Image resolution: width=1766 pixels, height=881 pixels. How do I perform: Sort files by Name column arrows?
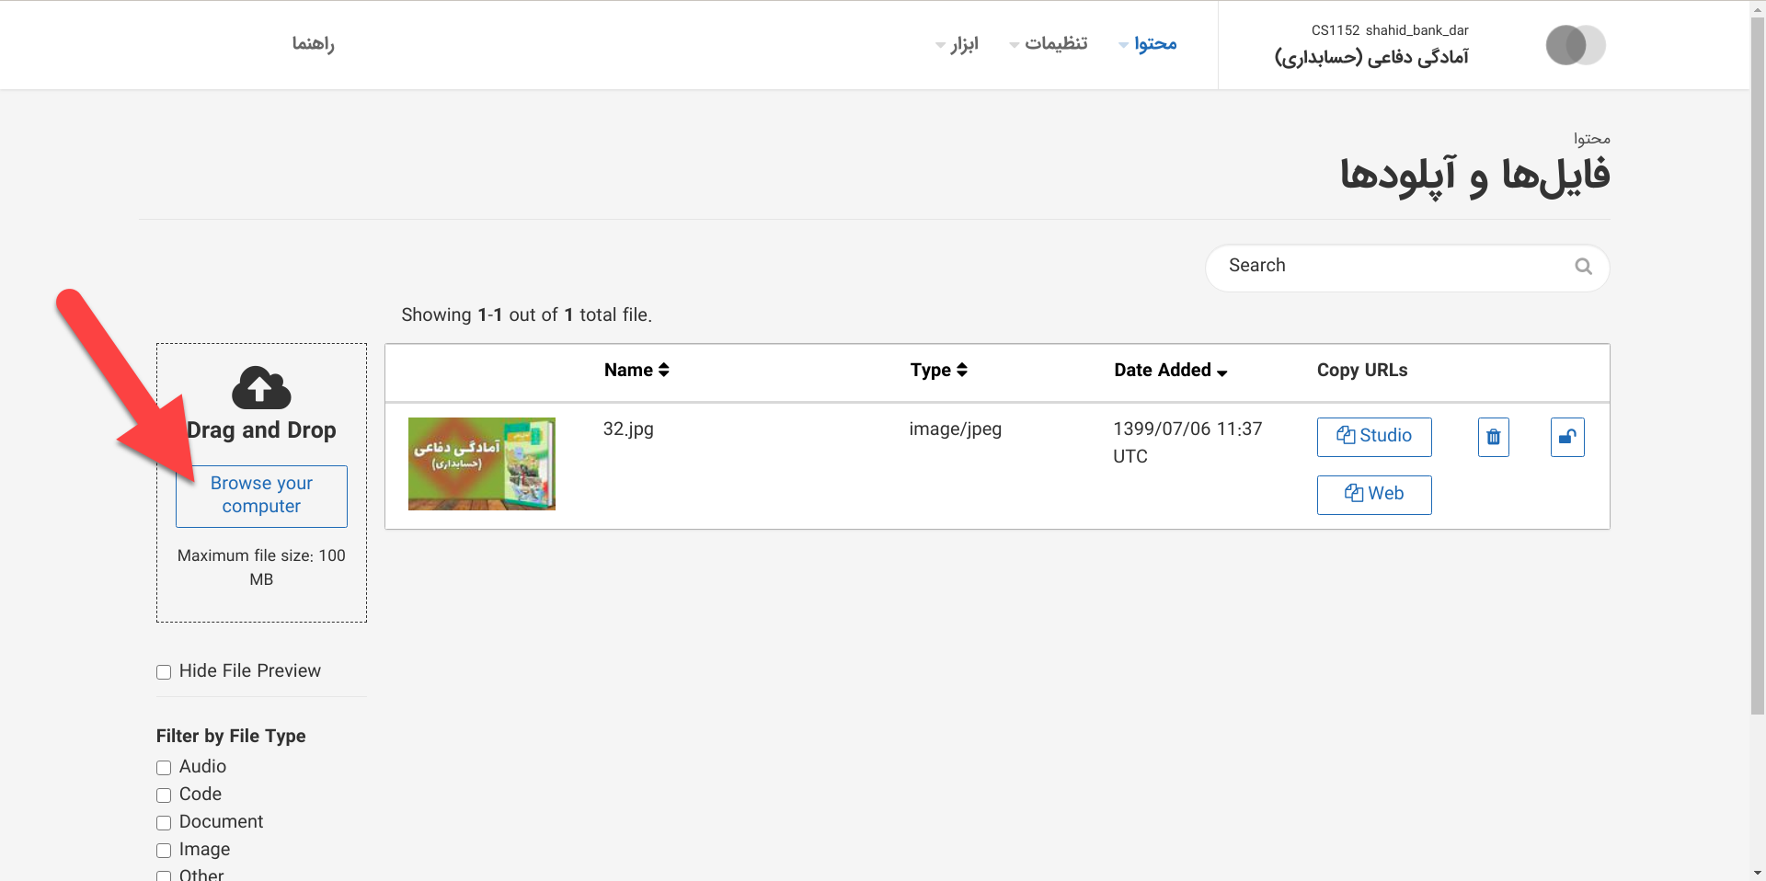pos(663,370)
